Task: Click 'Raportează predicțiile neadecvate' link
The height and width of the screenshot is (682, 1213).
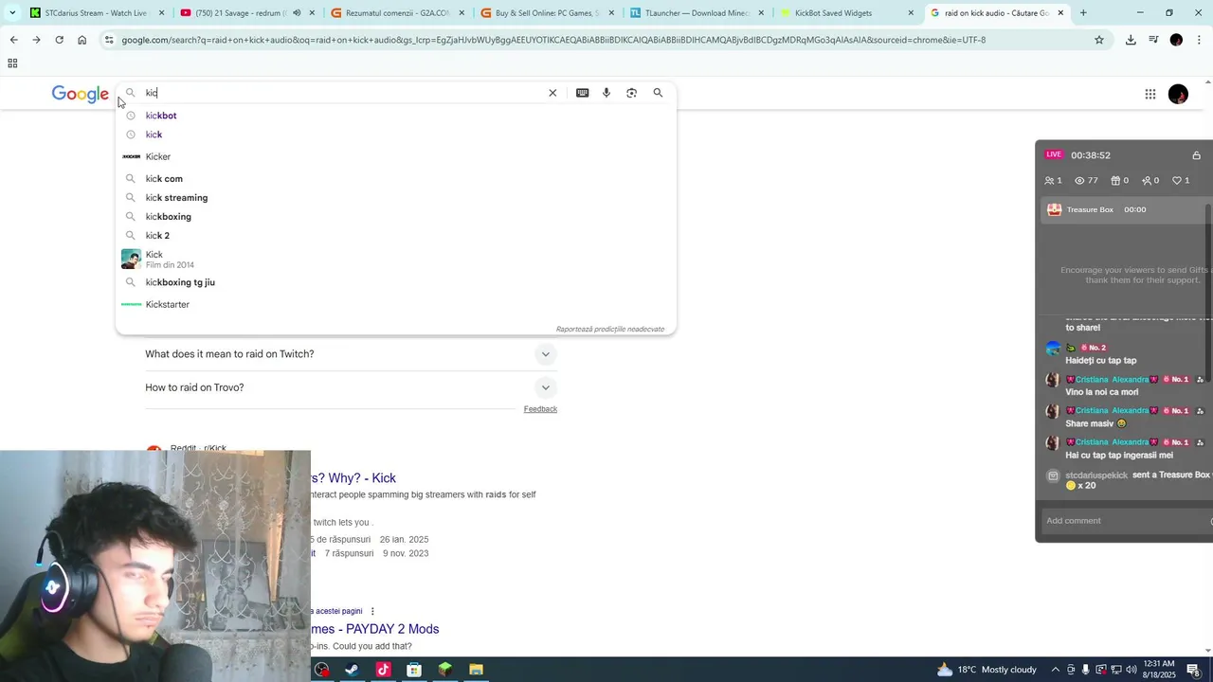Action: [x=610, y=329]
